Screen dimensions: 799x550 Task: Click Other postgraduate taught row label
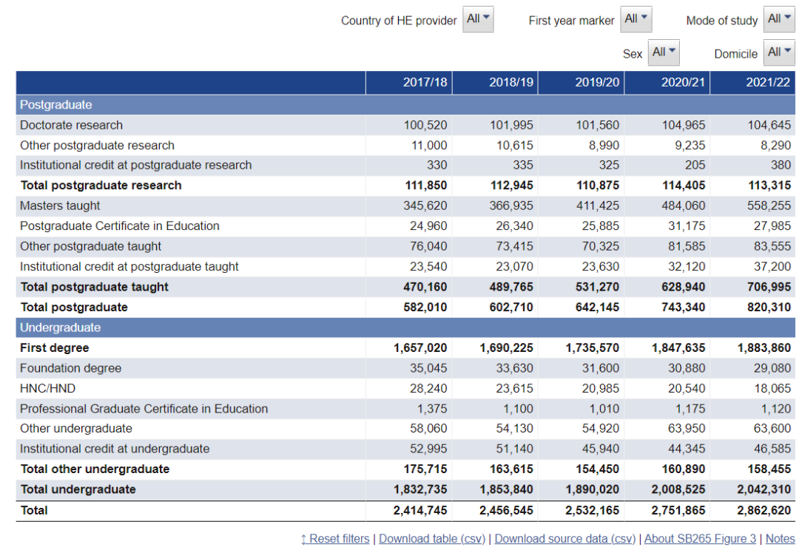(91, 246)
